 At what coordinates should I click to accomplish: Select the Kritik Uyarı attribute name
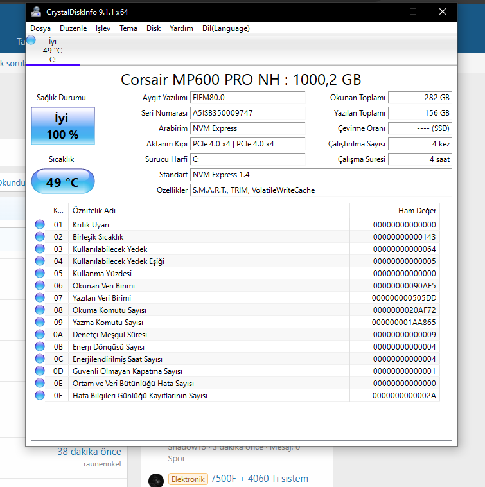pyautogui.click(x=91, y=225)
